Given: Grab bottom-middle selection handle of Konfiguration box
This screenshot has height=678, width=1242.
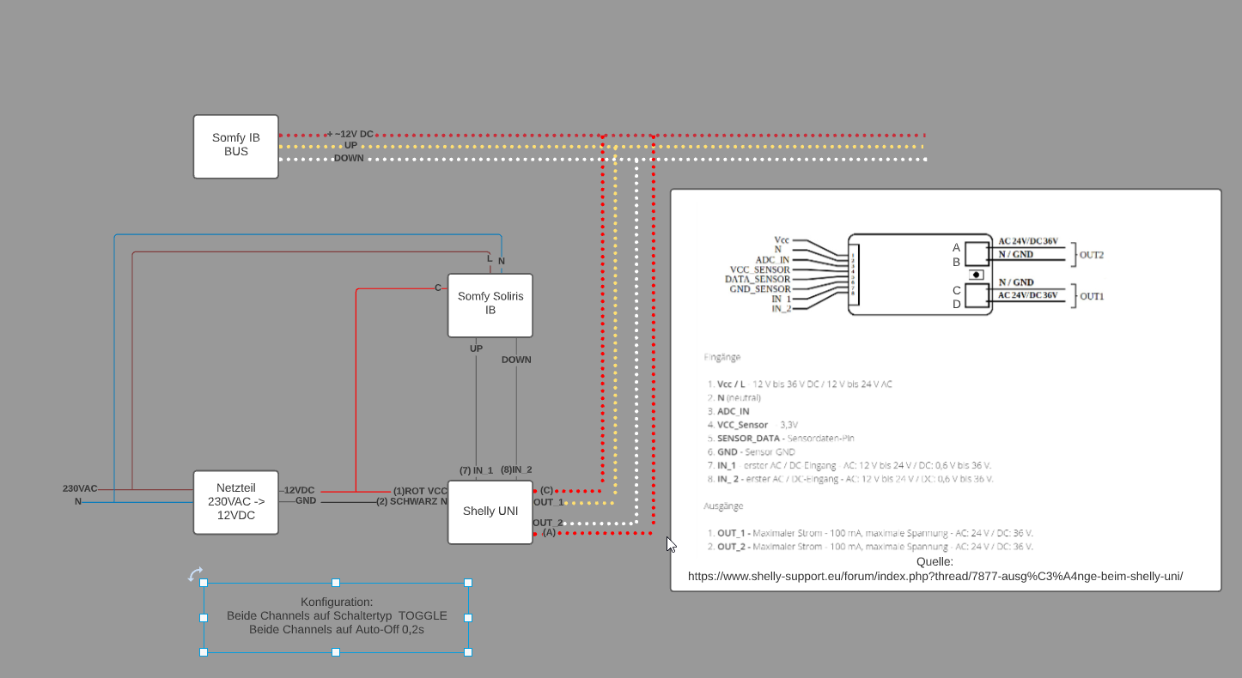Looking at the screenshot, I should 336,652.
